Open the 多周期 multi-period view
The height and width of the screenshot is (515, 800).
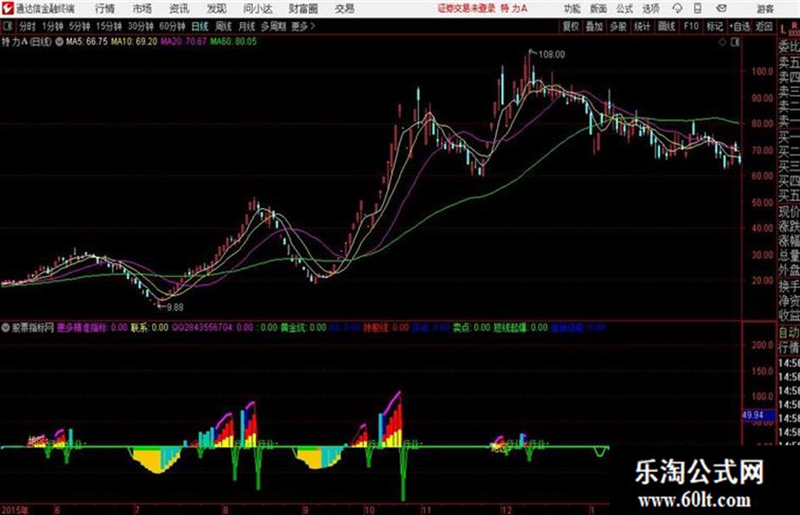[x=273, y=26]
